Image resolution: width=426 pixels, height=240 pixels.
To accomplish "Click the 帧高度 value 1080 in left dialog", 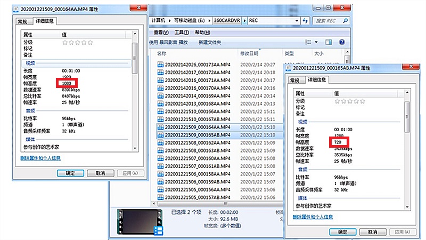I will (x=67, y=83).
